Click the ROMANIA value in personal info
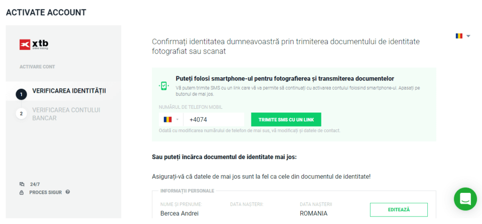 click(x=313, y=213)
